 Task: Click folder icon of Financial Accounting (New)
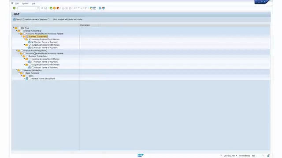(19, 50)
